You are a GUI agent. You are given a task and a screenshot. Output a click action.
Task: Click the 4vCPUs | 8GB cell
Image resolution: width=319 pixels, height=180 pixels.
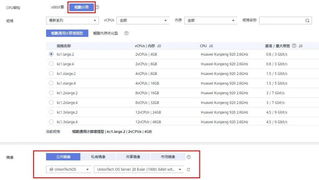(x=146, y=74)
